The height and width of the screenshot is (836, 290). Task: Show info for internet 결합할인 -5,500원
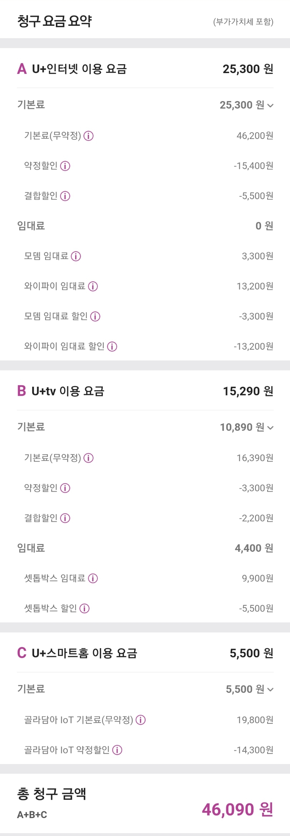(65, 196)
